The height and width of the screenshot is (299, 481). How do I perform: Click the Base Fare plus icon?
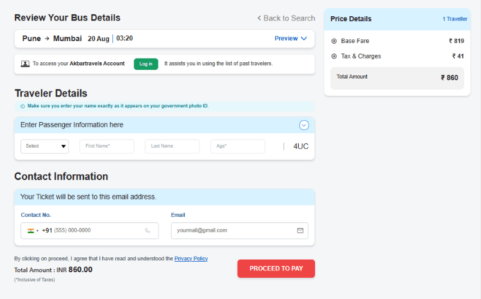334,41
